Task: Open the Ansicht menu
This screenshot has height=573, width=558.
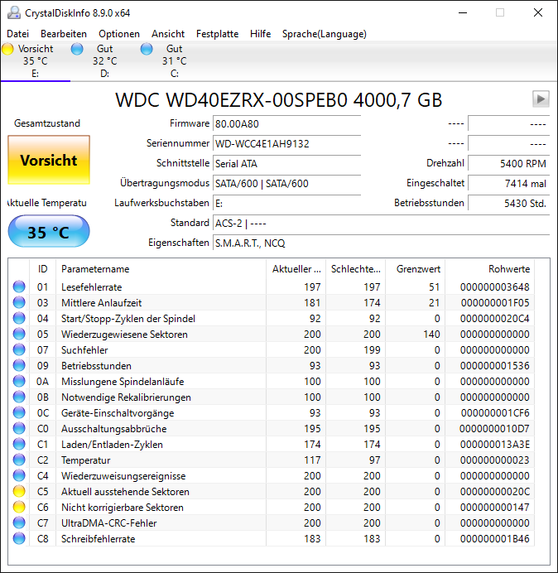Action: click(x=168, y=34)
